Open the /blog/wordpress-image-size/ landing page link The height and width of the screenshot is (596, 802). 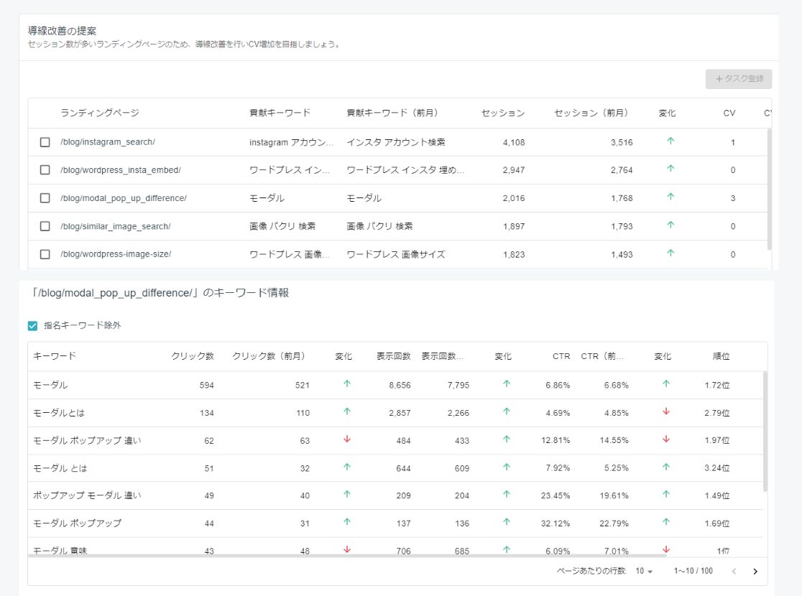pos(115,254)
